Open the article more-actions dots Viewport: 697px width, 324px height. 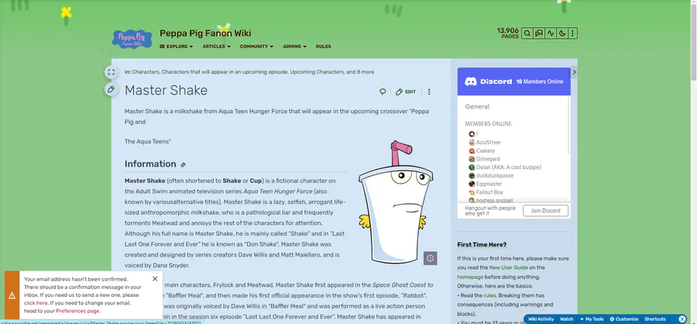(x=429, y=91)
